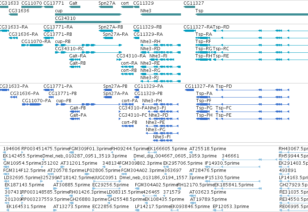
Task: Select transcript CG31636-RA label
Action: click(24, 34)
